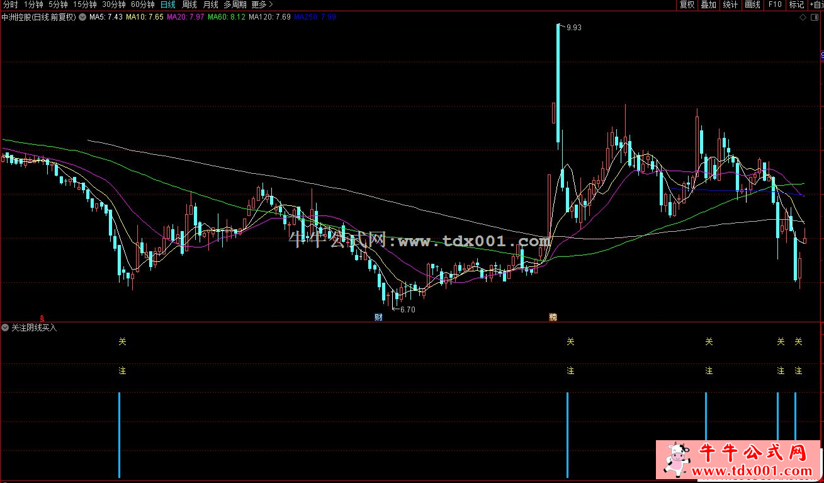Click the MA60: 8.12 value

226,17
